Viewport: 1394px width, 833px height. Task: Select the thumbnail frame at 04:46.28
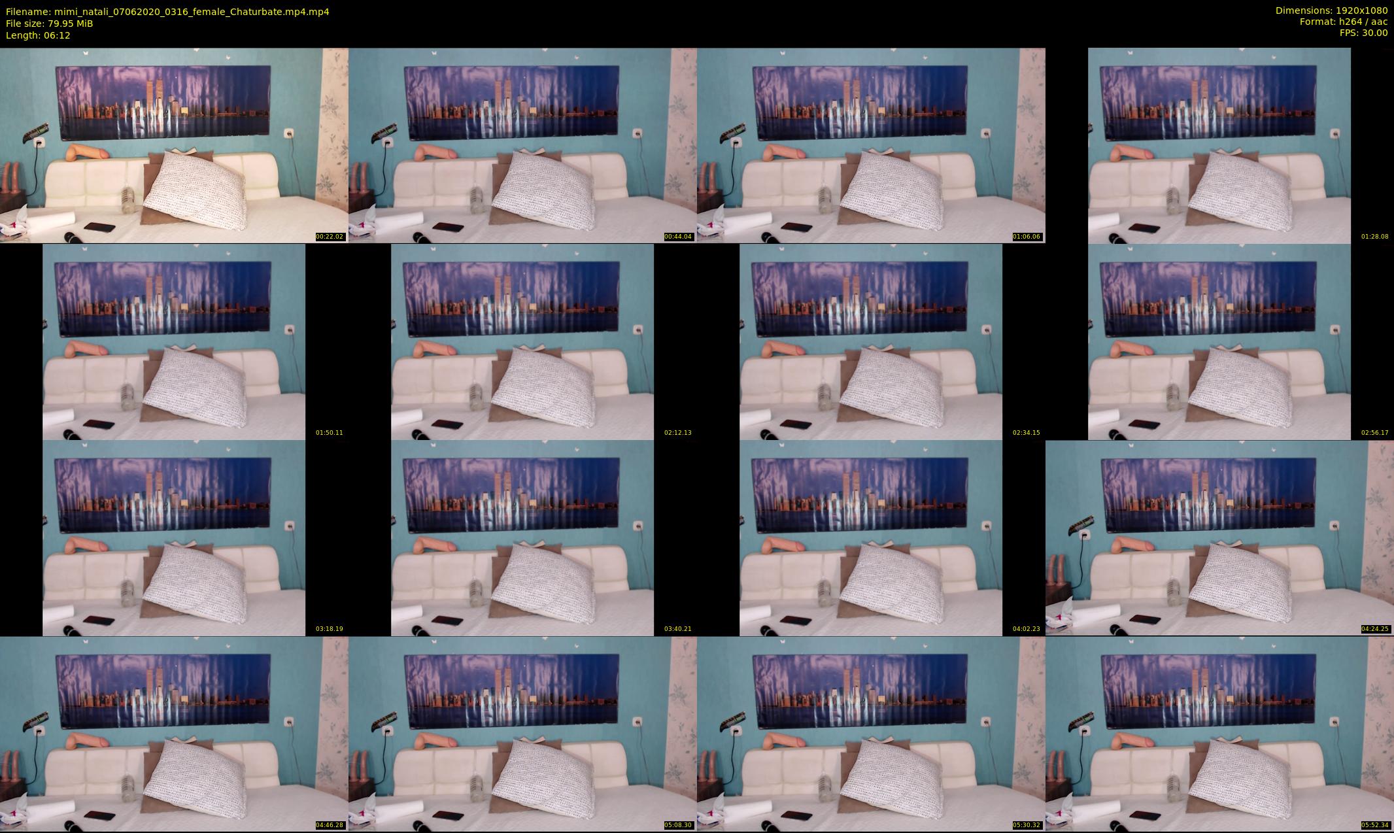click(x=174, y=734)
